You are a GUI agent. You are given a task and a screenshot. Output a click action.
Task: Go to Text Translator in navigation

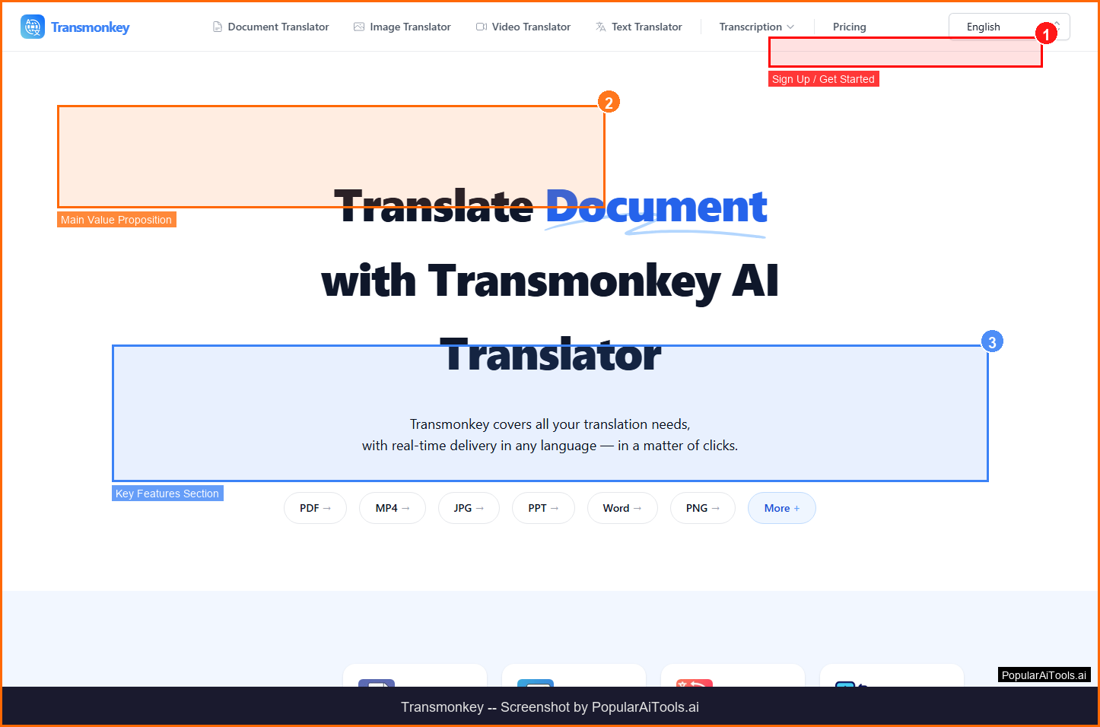(x=646, y=27)
